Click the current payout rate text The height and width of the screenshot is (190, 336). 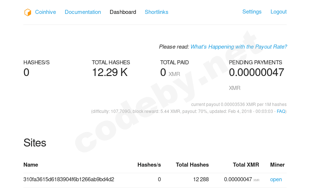pyautogui.click(x=239, y=104)
